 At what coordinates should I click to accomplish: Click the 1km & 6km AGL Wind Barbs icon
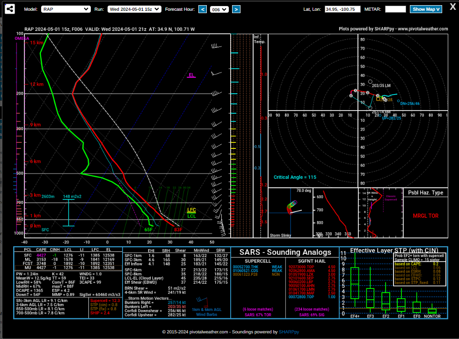(x=206, y=307)
